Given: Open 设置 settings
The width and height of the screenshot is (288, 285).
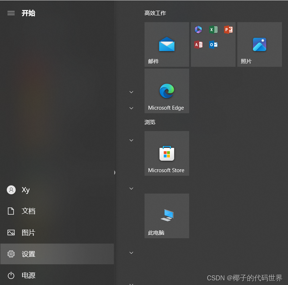Looking at the screenshot, I should click(57, 254).
